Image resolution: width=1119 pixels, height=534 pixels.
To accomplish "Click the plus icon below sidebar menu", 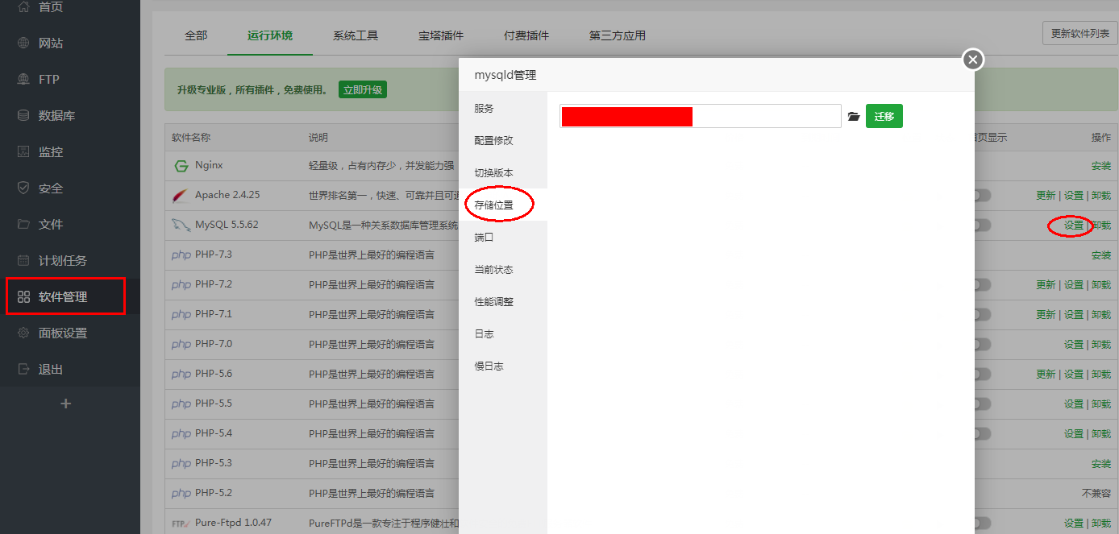I will (66, 404).
